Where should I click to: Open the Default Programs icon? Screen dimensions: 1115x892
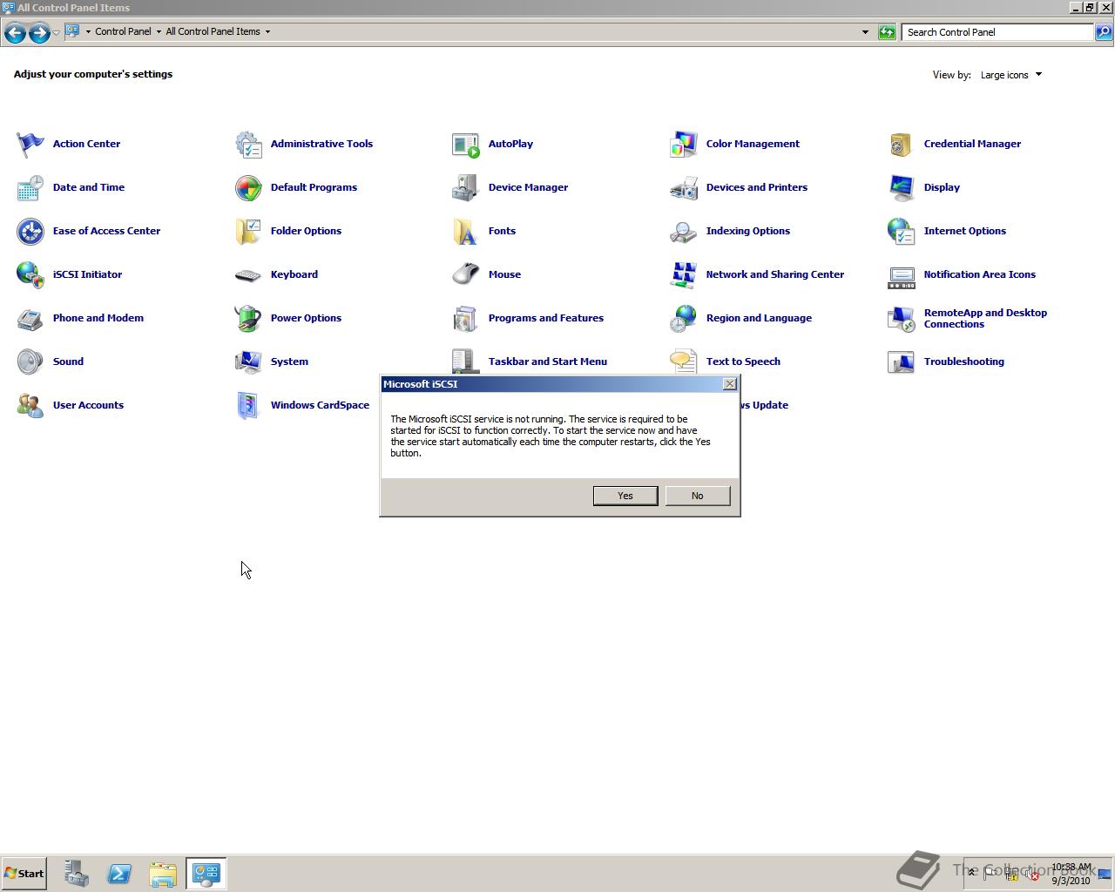(x=248, y=188)
